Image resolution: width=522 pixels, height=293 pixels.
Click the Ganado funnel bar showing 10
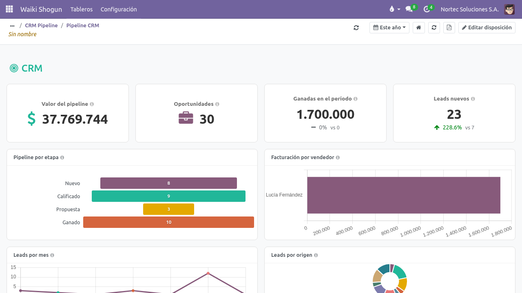coord(168,222)
